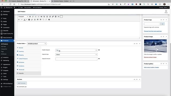This screenshot has height=96, width=171.
Task: Open the Linked Products tab
Action: pos(29,59)
